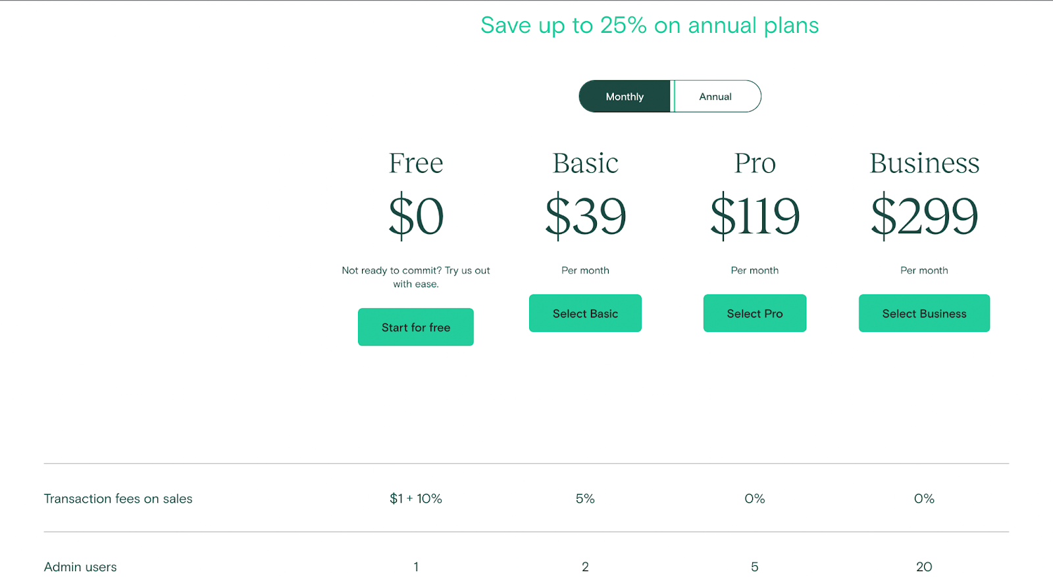The width and height of the screenshot is (1053, 577).
Task: Click the Basic plan heading
Action: click(x=586, y=163)
